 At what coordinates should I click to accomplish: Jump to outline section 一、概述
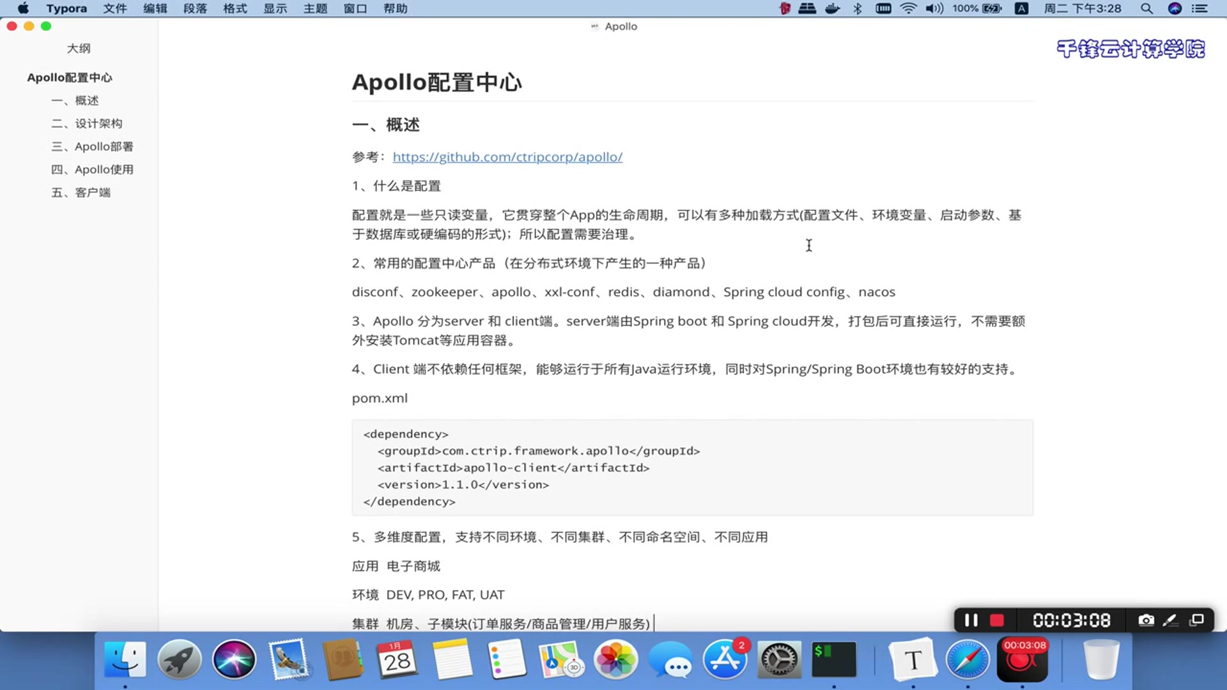pos(75,100)
